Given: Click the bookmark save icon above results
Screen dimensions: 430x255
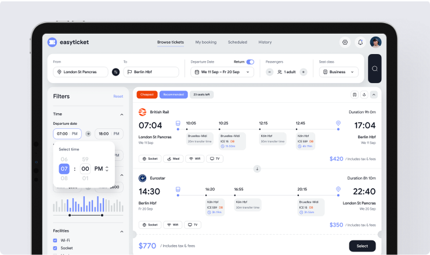Looking at the screenshot, I should tap(354, 95).
